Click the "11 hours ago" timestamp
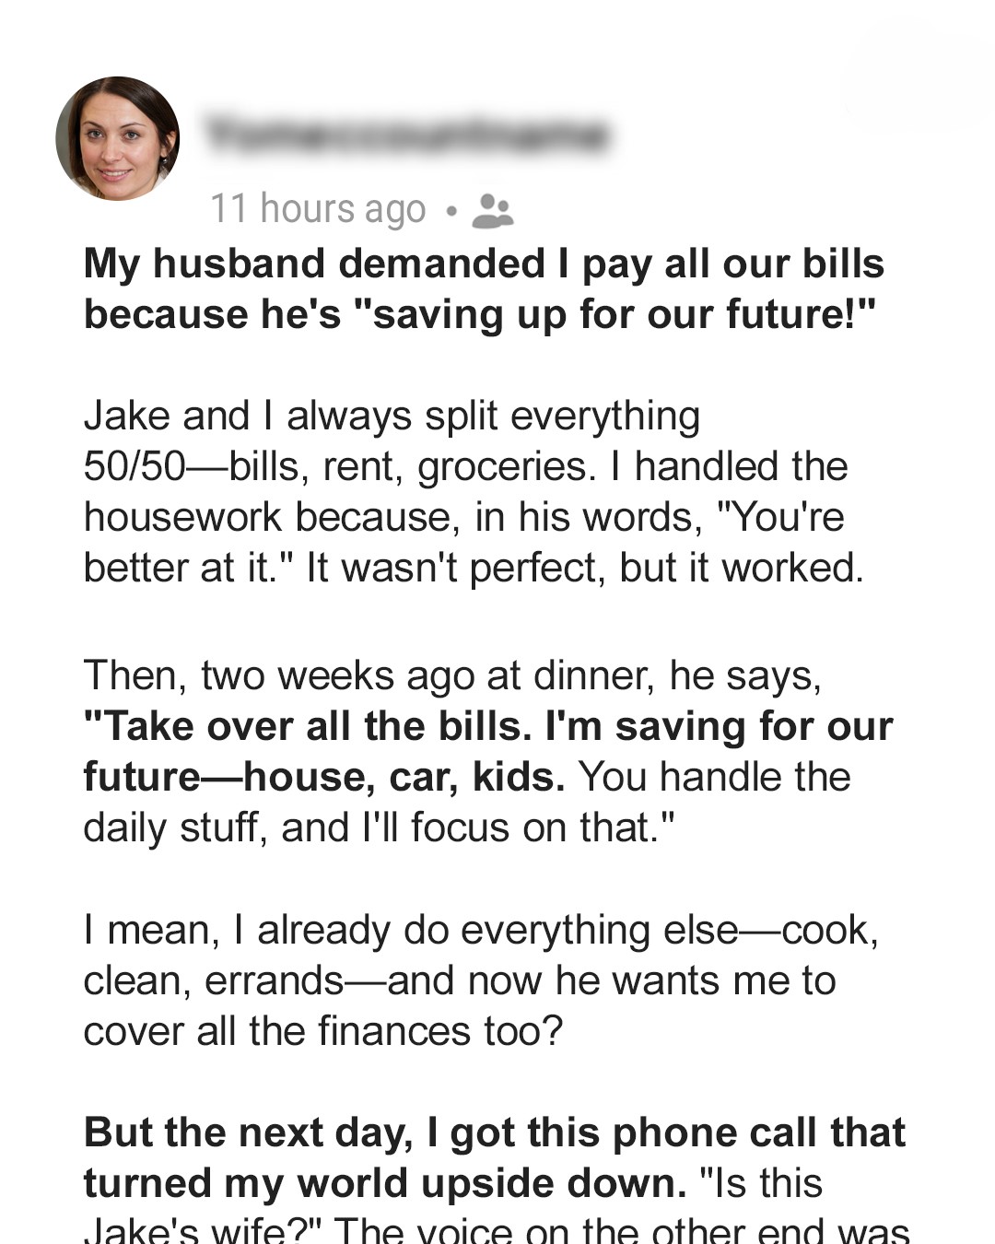The image size is (995, 1244). click(x=318, y=209)
